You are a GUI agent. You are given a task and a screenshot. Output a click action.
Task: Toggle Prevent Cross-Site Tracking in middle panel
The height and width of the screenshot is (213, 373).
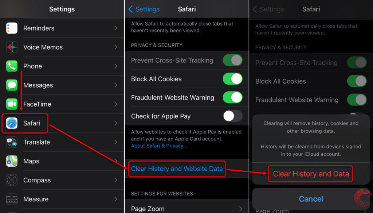[x=232, y=60]
